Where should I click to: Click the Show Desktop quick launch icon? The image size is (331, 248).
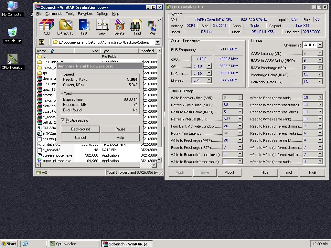click(x=25, y=243)
